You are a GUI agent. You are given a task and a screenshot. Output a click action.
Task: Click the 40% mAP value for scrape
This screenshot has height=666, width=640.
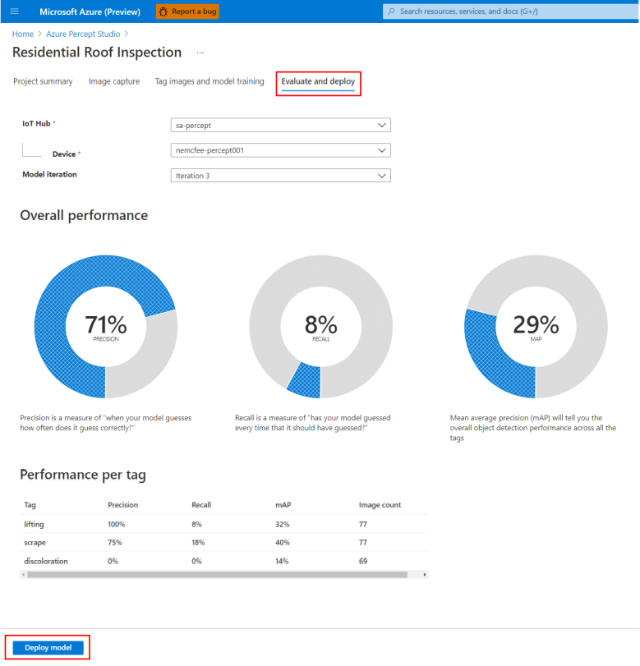(283, 542)
